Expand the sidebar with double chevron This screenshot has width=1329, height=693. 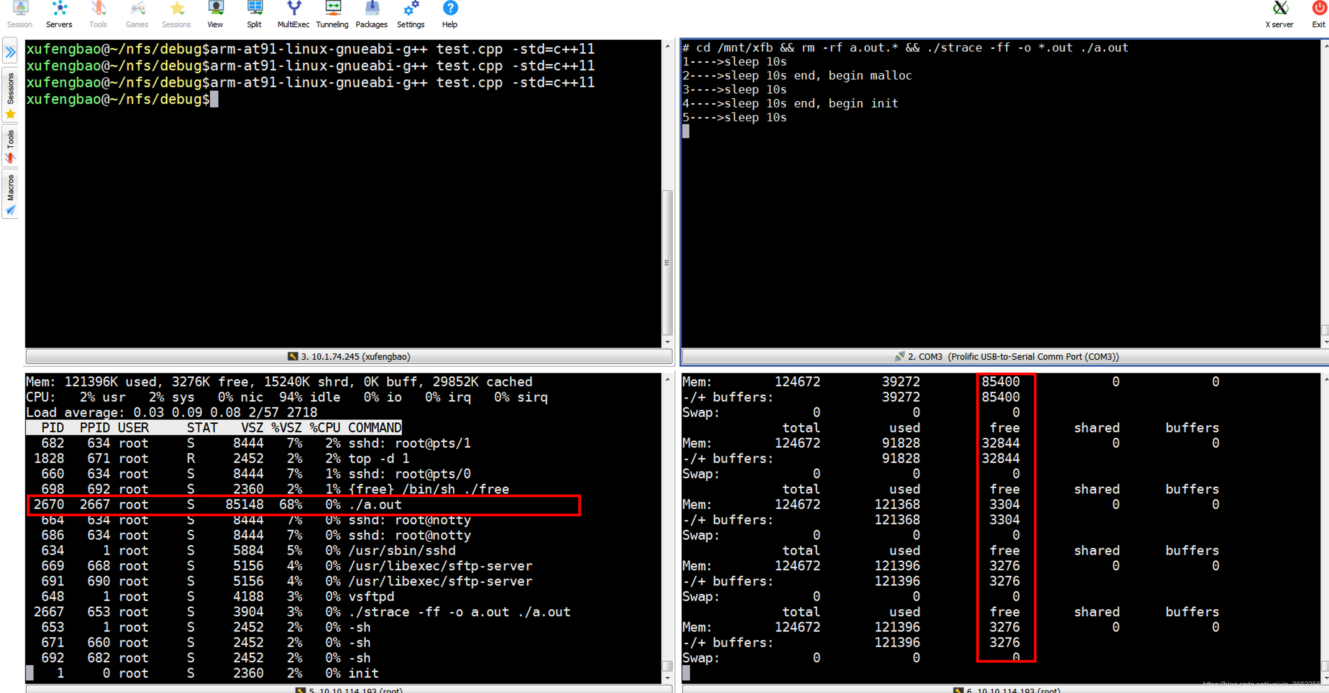point(10,52)
